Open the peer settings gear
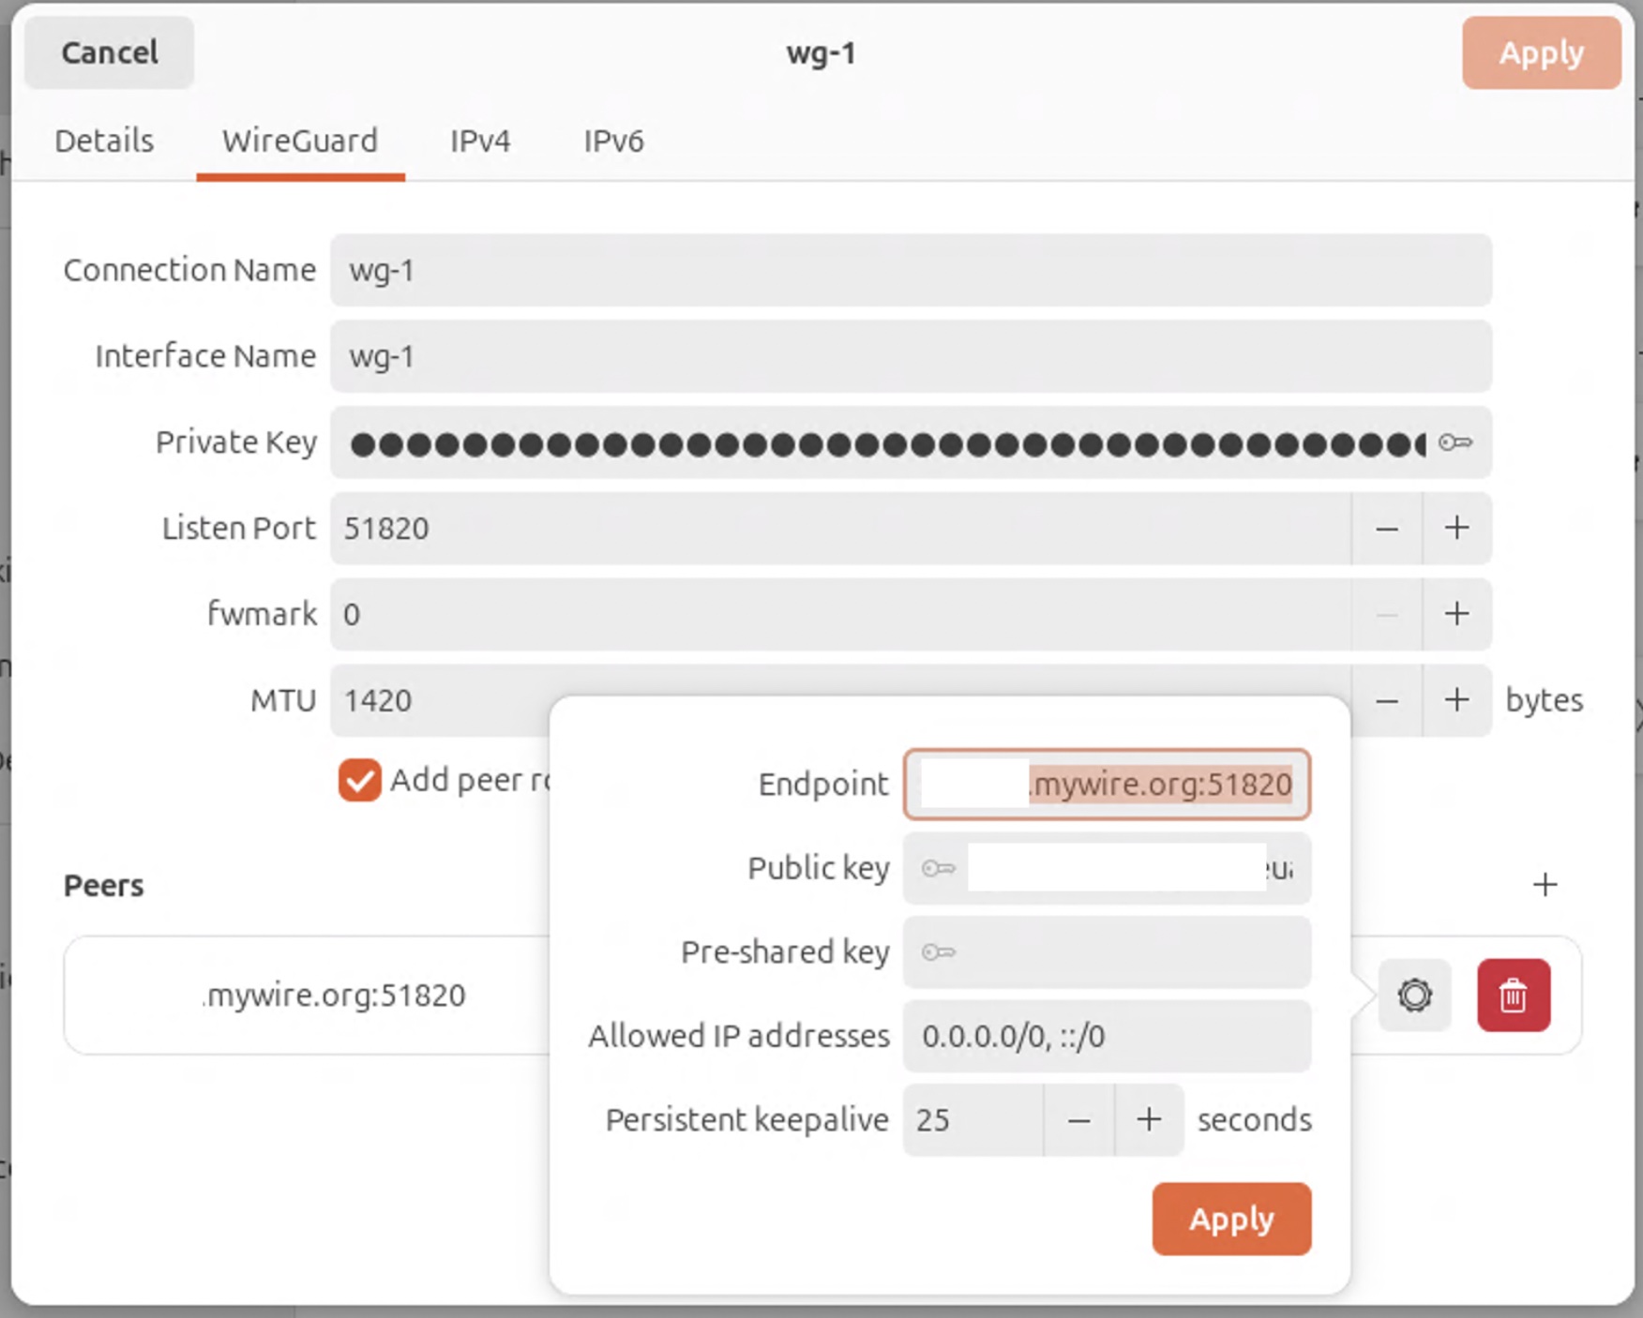 click(x=1415, y=996)
